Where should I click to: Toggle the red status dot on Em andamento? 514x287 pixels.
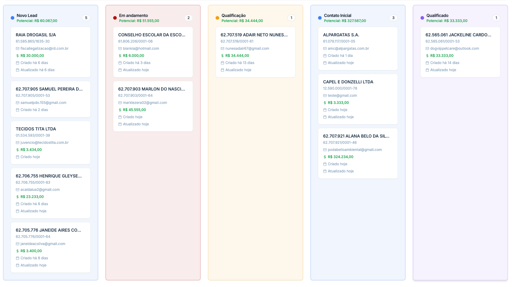click(x=114, y=18)
